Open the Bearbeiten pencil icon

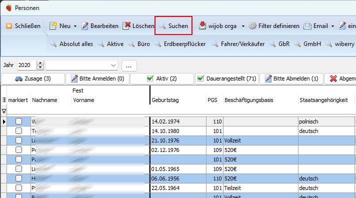tap(85, 26)
